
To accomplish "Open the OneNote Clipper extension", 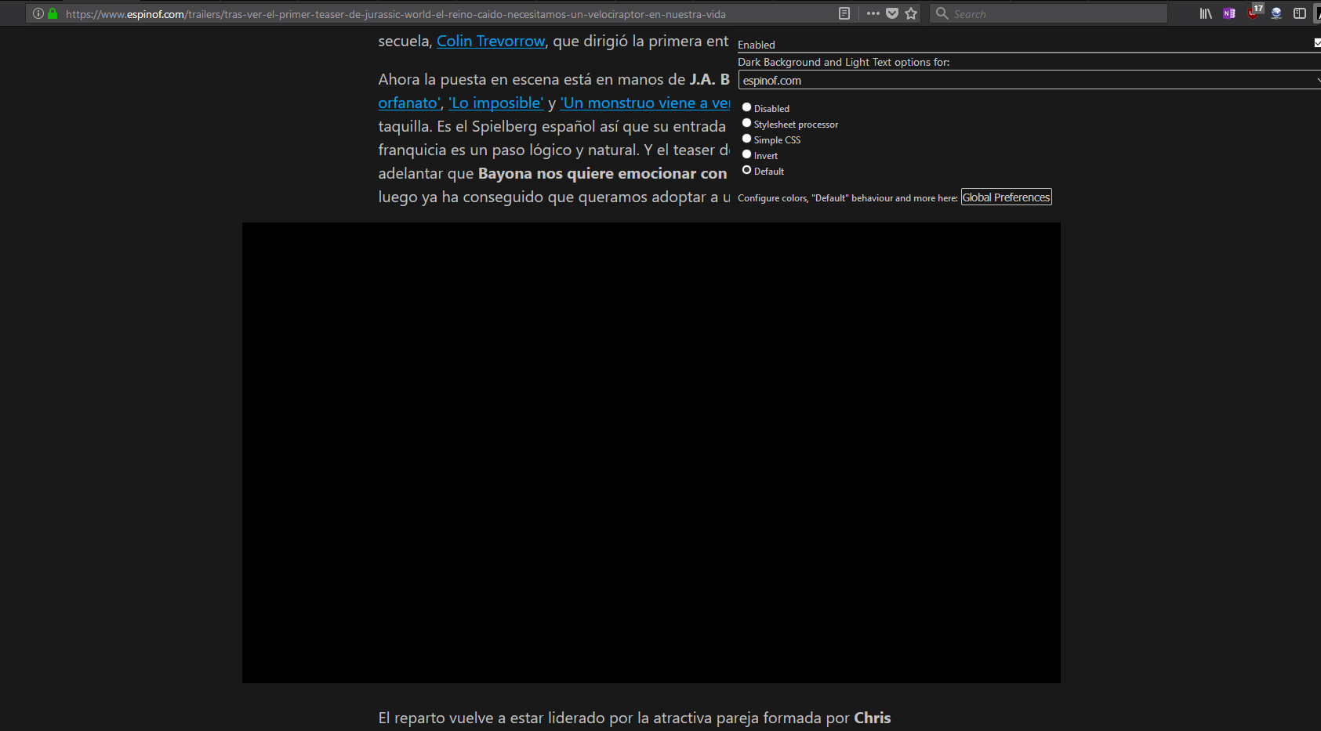I will 1229,13.
